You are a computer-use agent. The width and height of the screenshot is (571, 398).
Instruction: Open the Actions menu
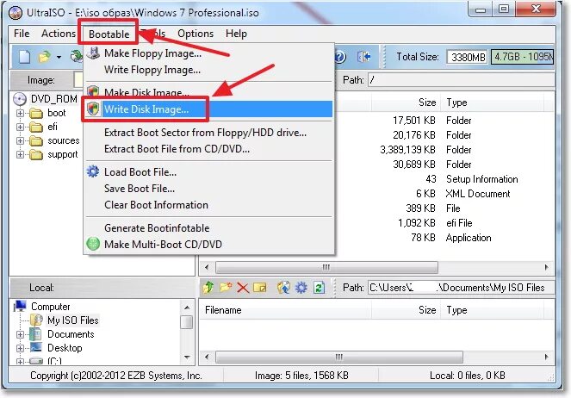coord(59,34)
